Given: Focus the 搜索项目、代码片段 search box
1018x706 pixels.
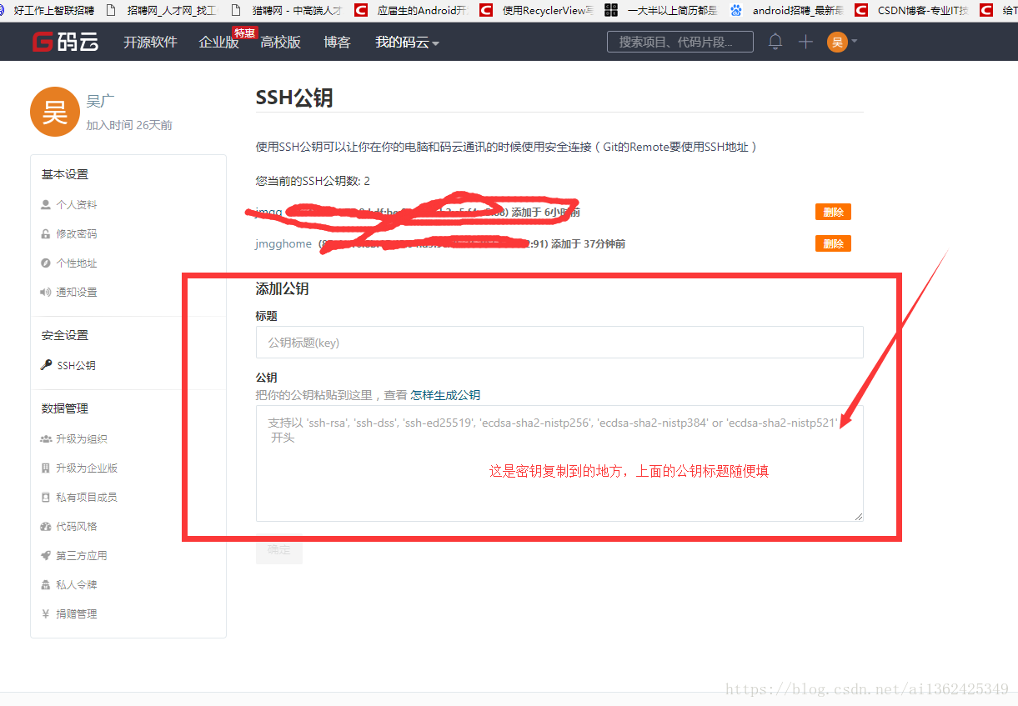Looking at the screenshot, I should point(680,42).
